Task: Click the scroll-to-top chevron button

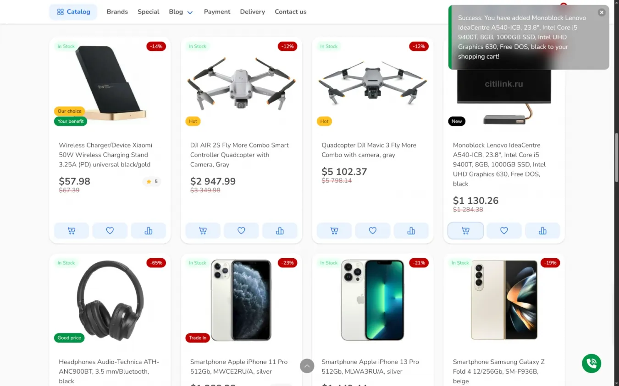Action: 307,366
